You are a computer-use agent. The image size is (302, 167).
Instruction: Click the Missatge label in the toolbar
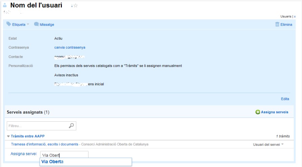tap(47, 24)
